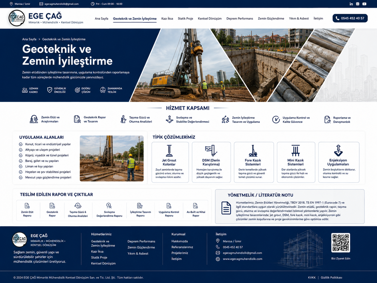This screenshot has width=377, height=283.
Task: Click the envelope icon in top bar
Action: (41, 4)
